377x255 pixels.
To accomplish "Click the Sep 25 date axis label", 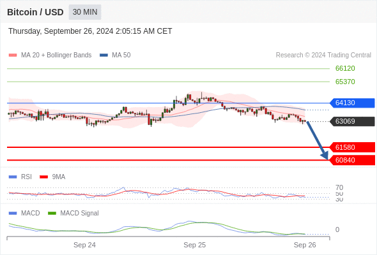I will (x=195, y=245).
